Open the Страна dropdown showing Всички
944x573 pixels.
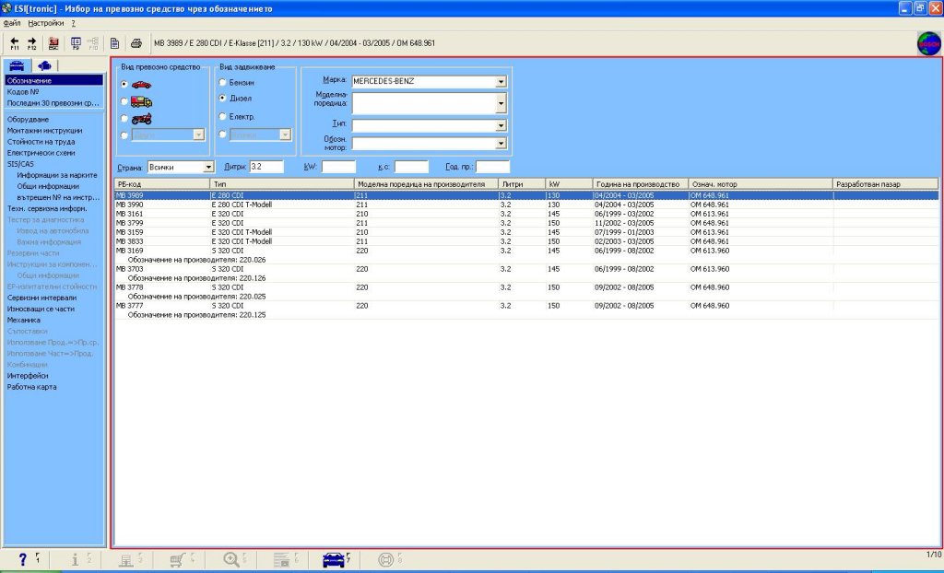tap(208, 167)
